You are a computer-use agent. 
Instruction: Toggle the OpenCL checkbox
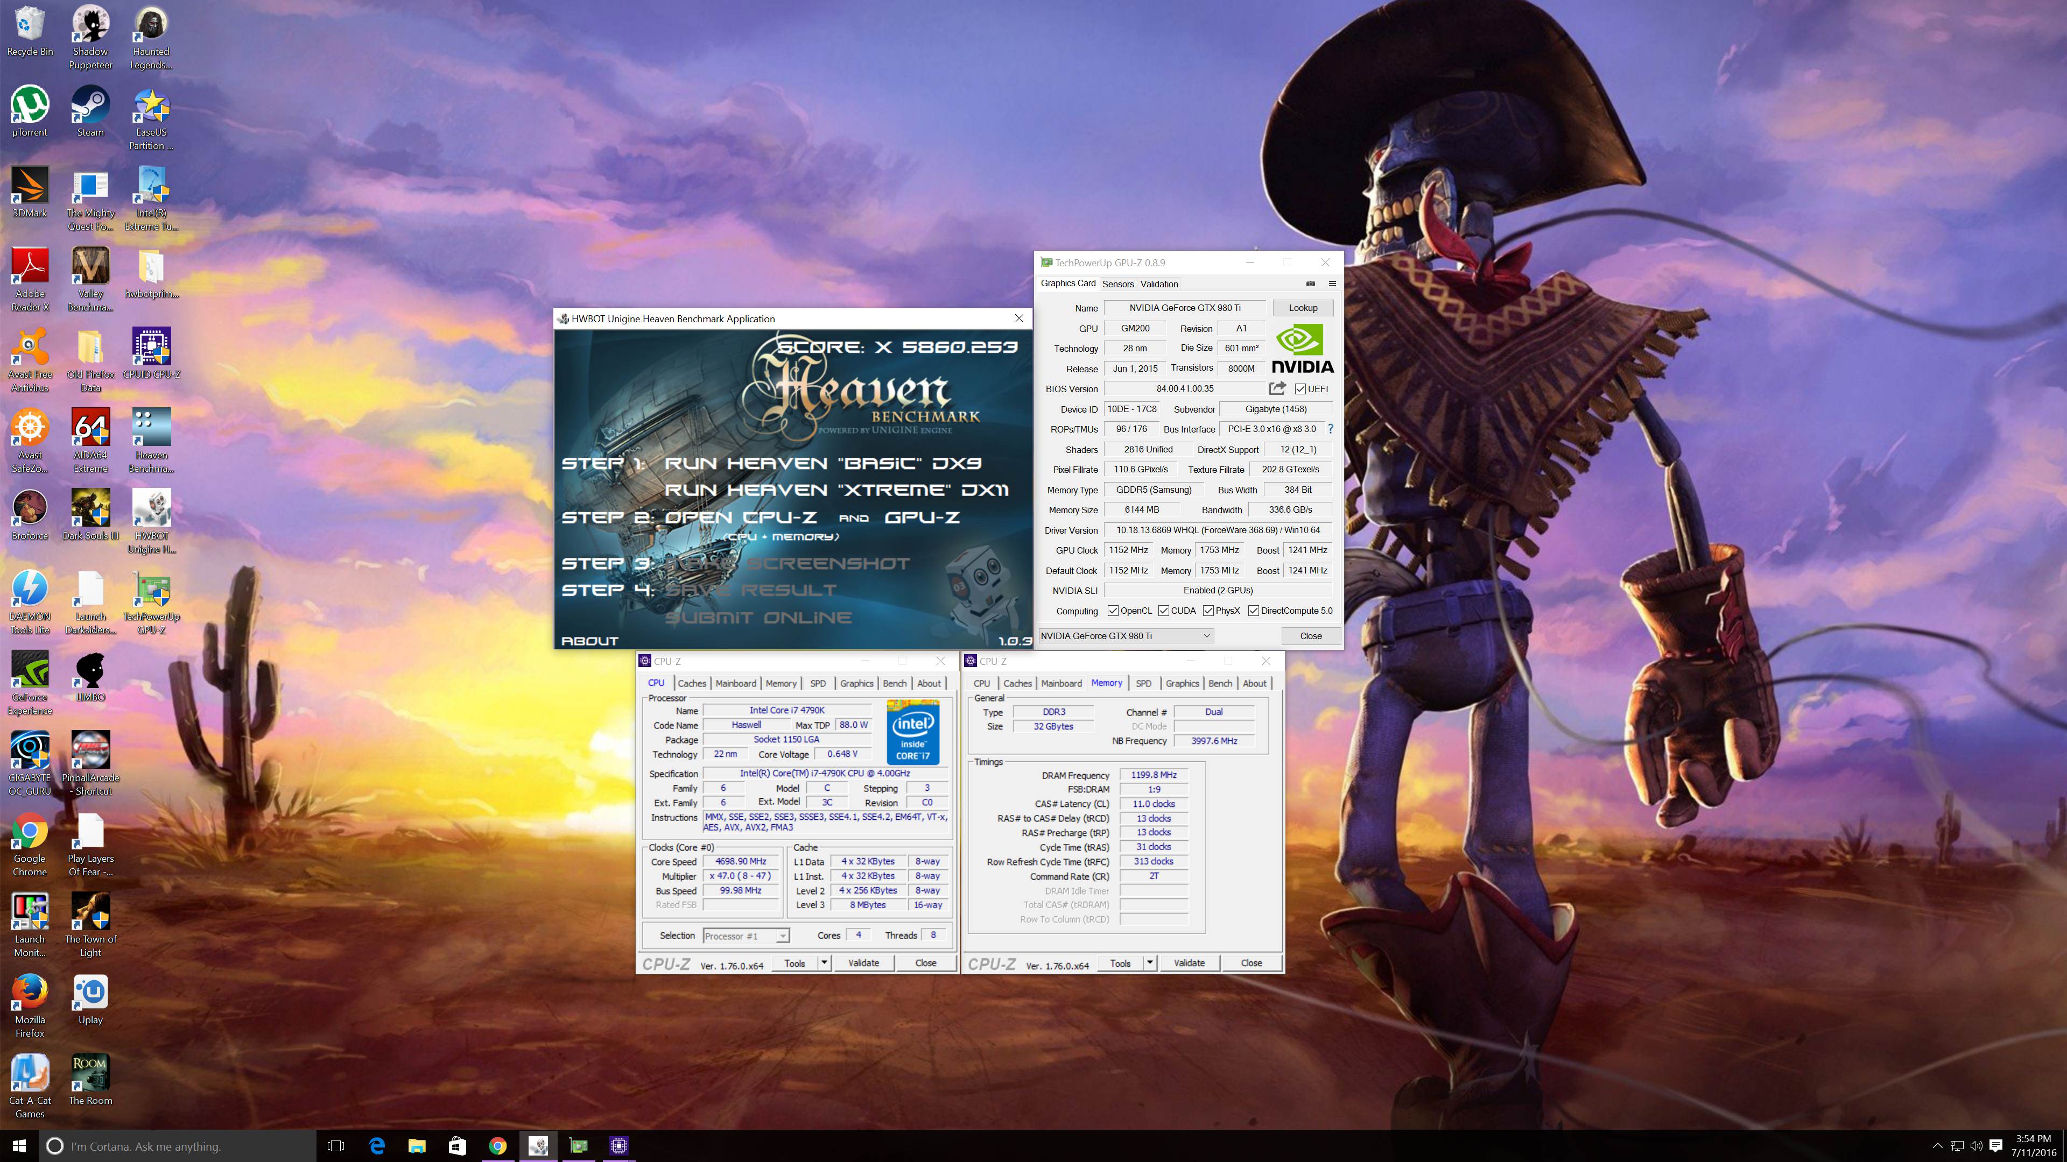tap(1113, 610)
